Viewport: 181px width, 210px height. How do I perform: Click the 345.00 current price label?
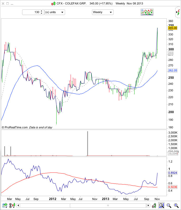click(x=173, y=28)
